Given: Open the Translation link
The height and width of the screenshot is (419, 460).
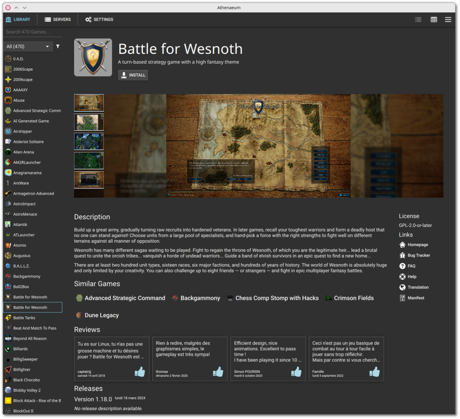Looking at the screenshot, I should [x=414, y=287].
